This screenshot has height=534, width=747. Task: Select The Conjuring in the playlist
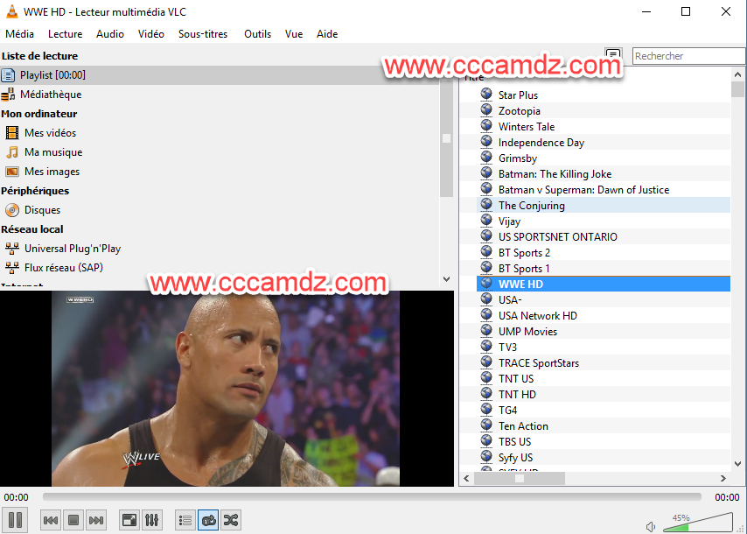click(x=604, y=206)
